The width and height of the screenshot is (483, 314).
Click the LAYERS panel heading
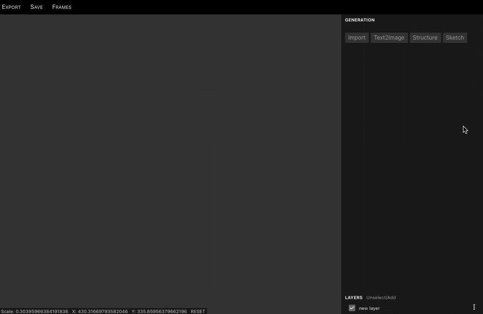(x=353, y=298)
